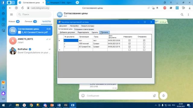Open the Telegram hamburger menu

[x=11, y=14]
